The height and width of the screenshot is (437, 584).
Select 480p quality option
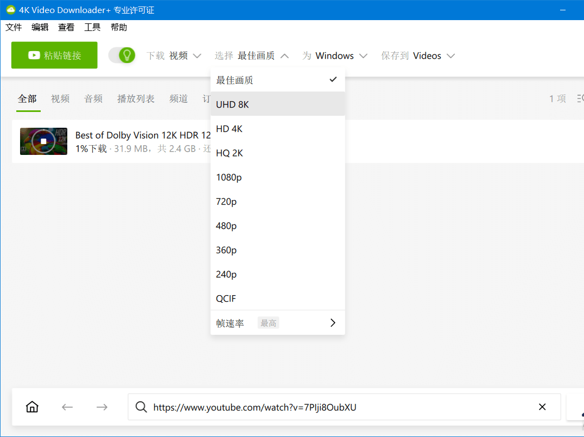point(278,225)
